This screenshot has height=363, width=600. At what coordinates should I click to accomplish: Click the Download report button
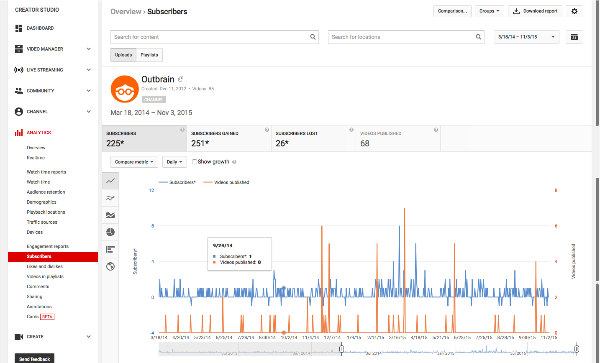point(535,11)
